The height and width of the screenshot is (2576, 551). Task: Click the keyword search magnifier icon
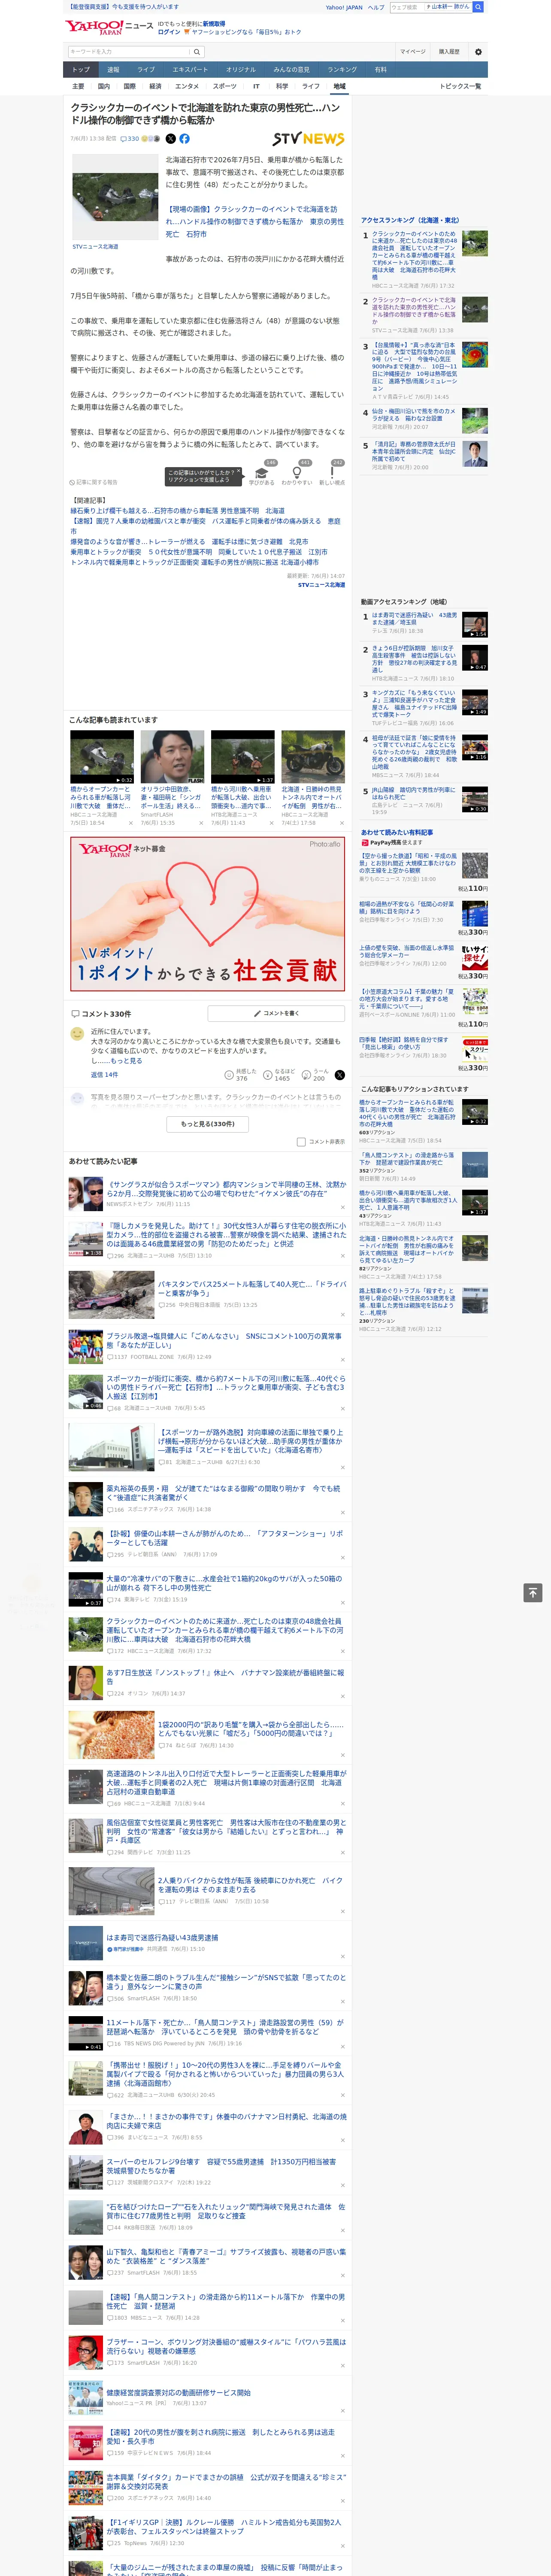click(197, 52)
